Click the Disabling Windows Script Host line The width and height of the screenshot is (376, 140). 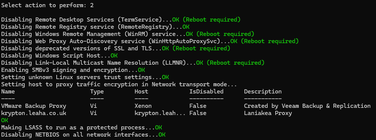[x=59, y=56]
